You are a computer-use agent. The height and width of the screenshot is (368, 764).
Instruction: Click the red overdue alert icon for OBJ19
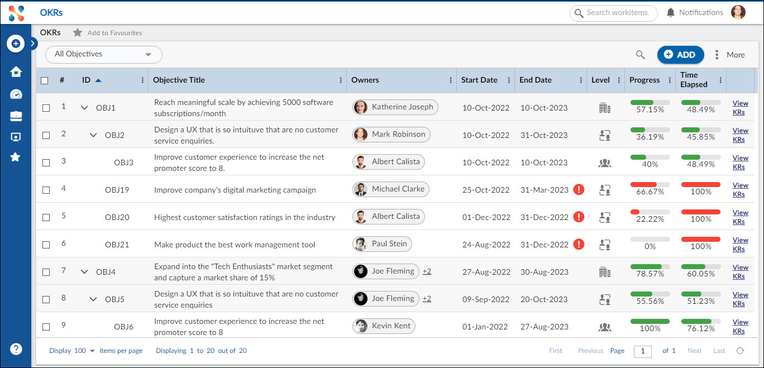(579, 189)
